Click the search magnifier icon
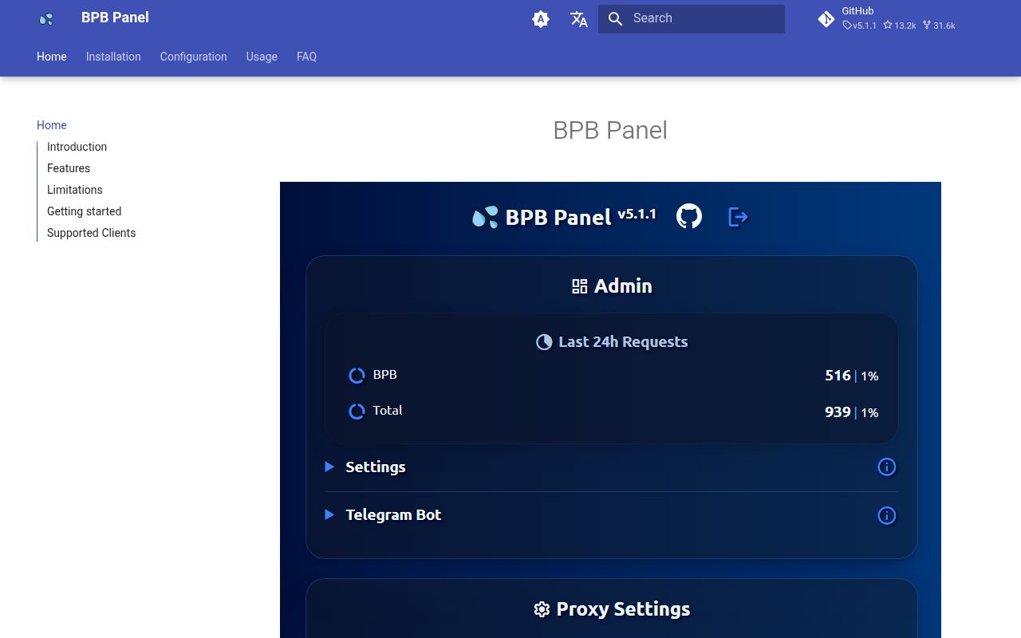The image size is (1021, 638). [615, 19]
